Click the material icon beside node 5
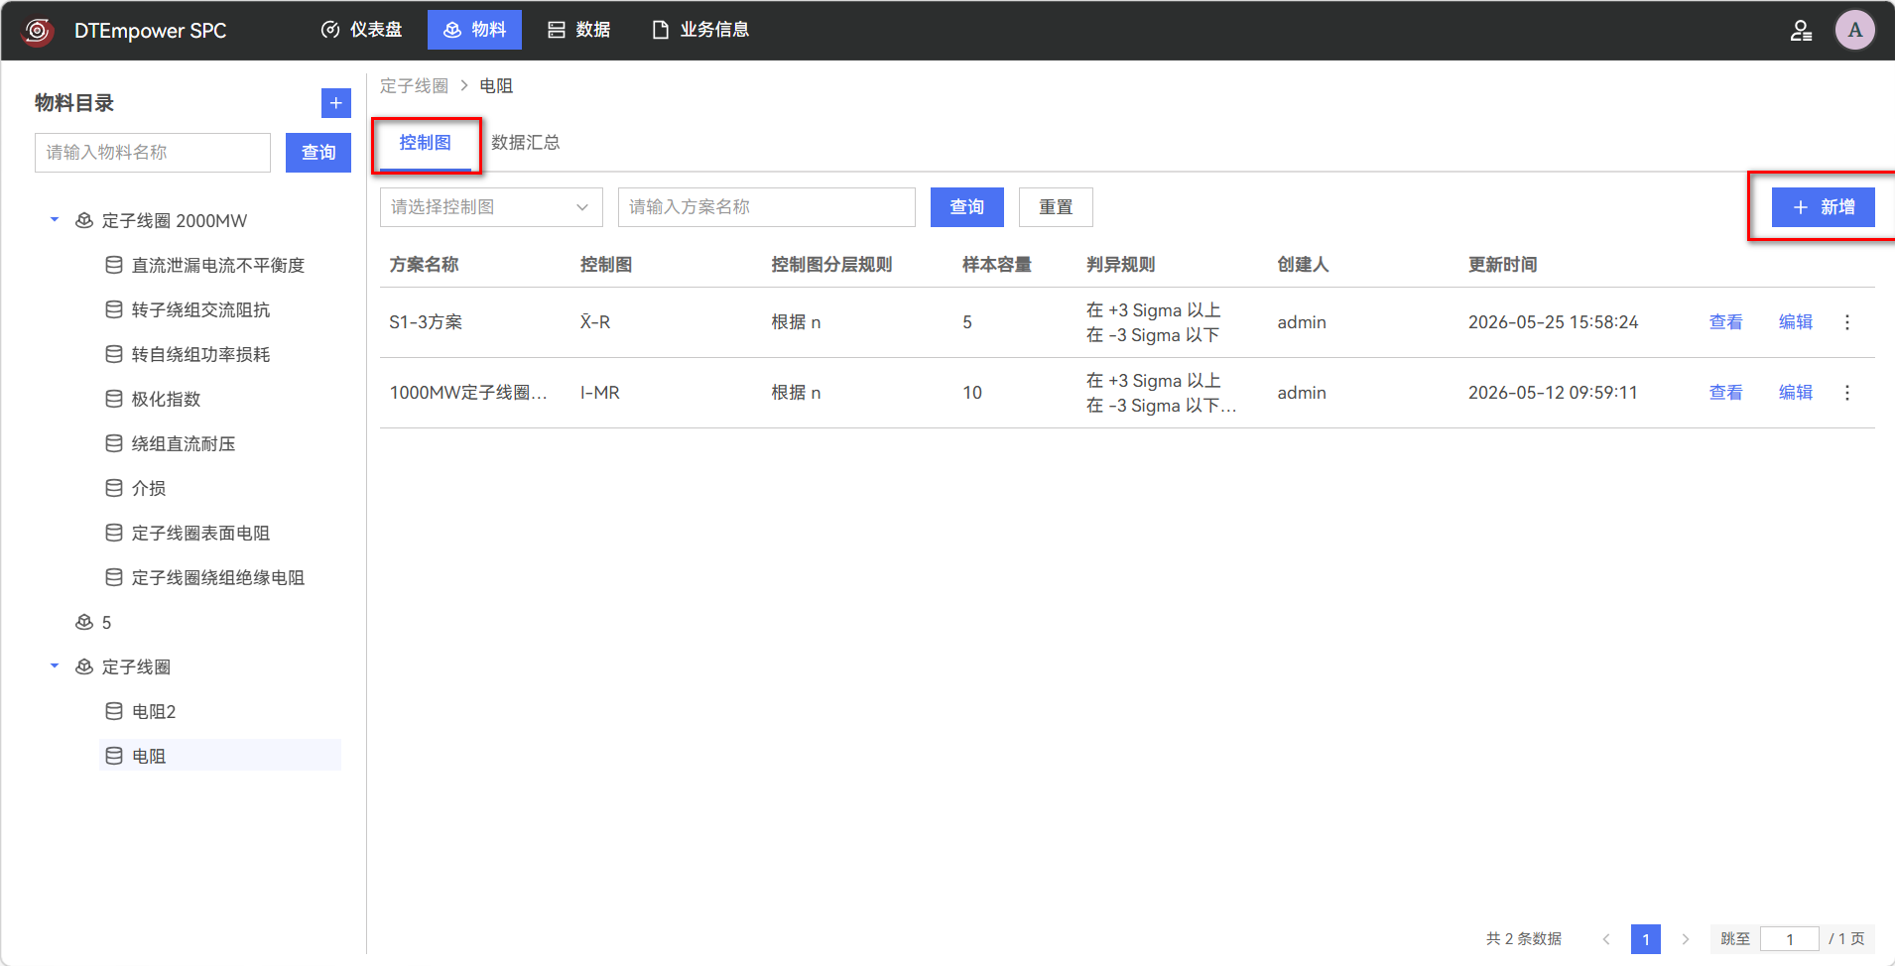 84,622
